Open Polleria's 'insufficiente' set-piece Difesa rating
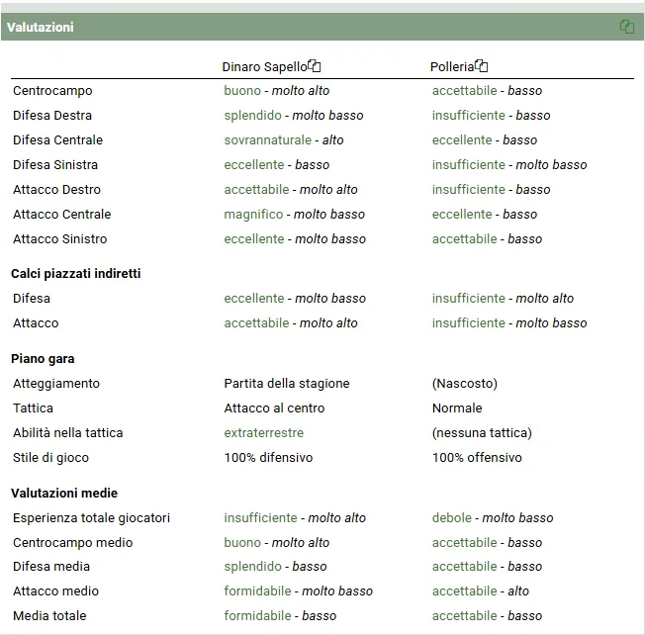 tap(468, 299)
